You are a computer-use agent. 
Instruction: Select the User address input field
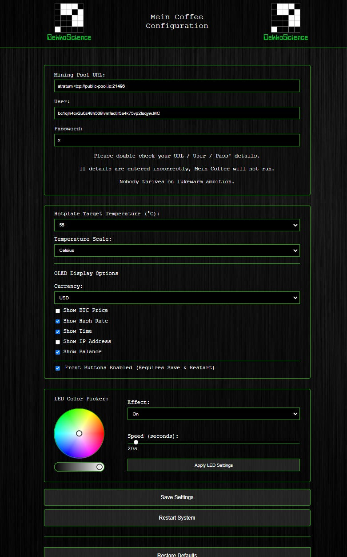click(x=177, y=113)
